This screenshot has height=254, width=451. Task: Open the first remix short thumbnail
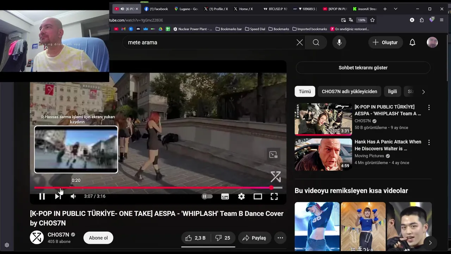click(317, 226)
